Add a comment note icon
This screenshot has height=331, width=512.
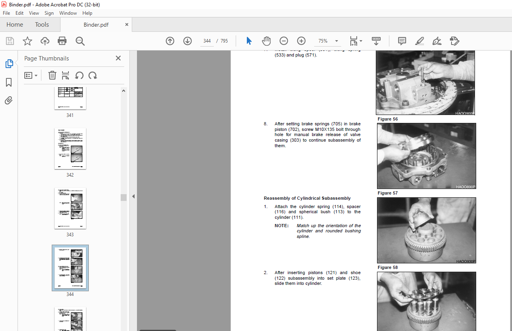pyautogui.click(x=402, y=41)
